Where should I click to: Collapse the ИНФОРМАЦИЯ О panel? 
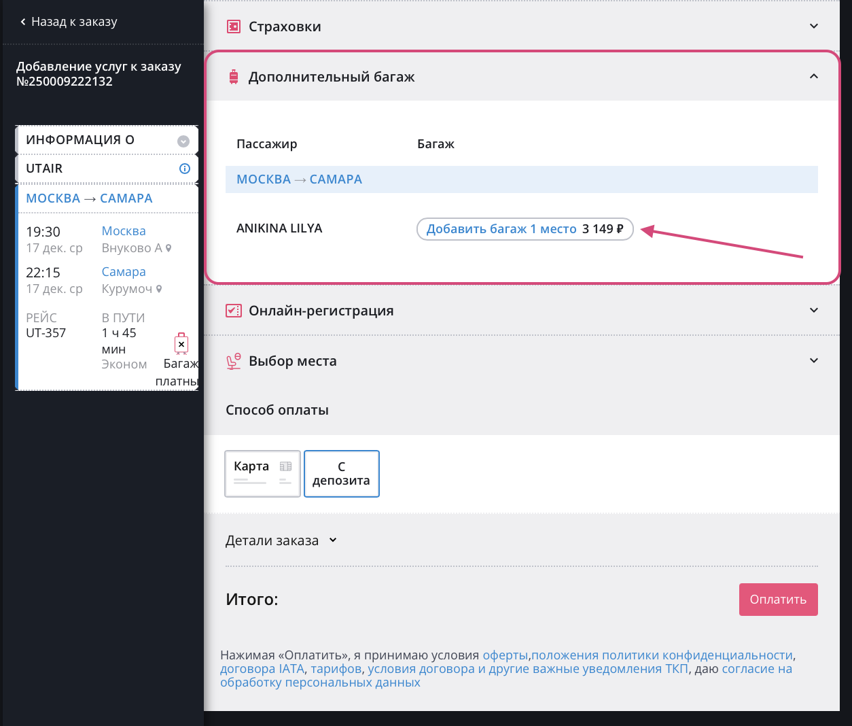click(183, 141)
